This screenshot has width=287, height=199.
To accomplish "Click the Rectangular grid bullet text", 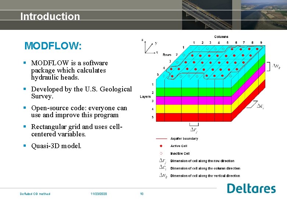I will pyautogui.click(x=77, y=130).
